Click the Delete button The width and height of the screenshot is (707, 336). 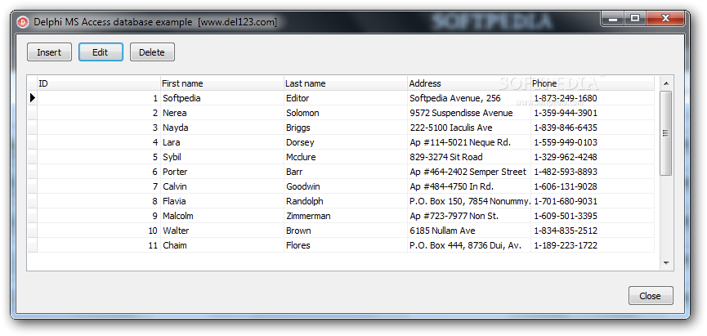(x=152, y=52)
